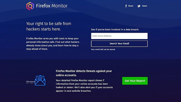Click the "Your email will not be stored" note
The height and width of the screenshot is (102, 181).
(103, 49)
